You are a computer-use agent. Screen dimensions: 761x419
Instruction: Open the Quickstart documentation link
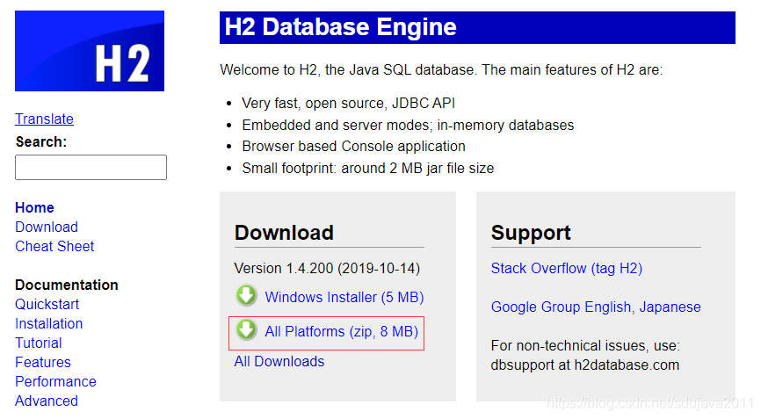[x=47, y=305]
